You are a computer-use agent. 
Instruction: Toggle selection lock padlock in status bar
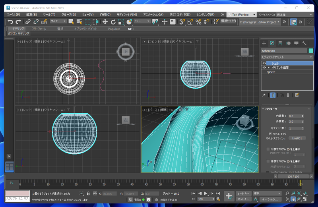pyautogui.click(x=88, y=193)
